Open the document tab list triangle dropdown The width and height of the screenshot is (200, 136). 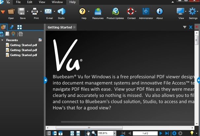click(x=184, y=27)
